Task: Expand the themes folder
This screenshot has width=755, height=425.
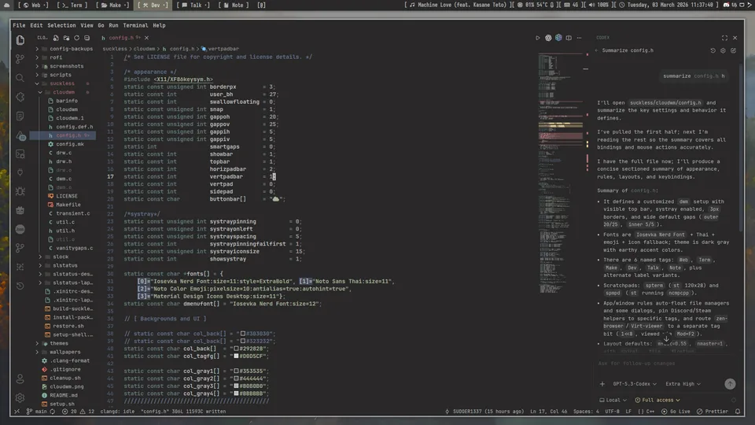Action: pos(64,344)
